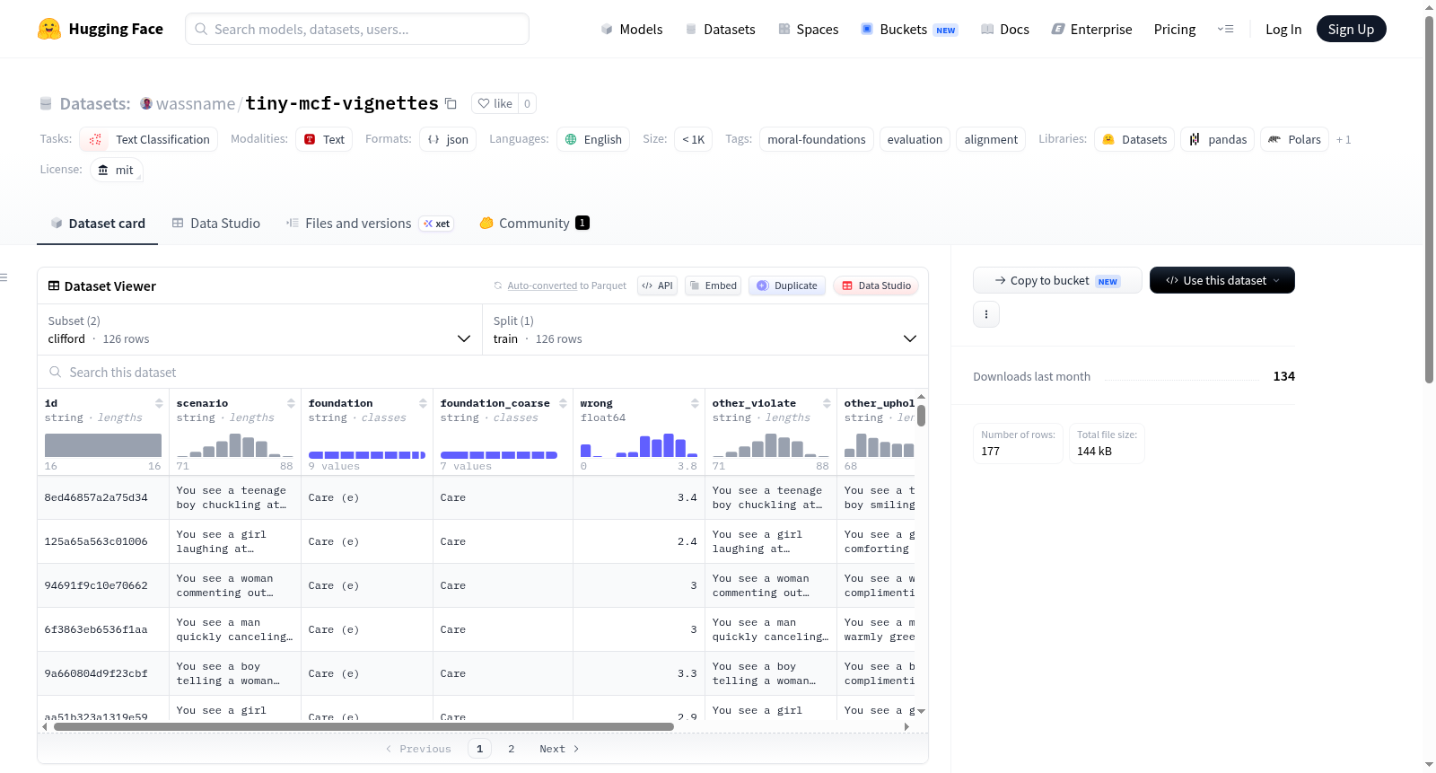Go to Models in the top navigation
This screenshot has height=773, width=1436.
coord(632,29)
